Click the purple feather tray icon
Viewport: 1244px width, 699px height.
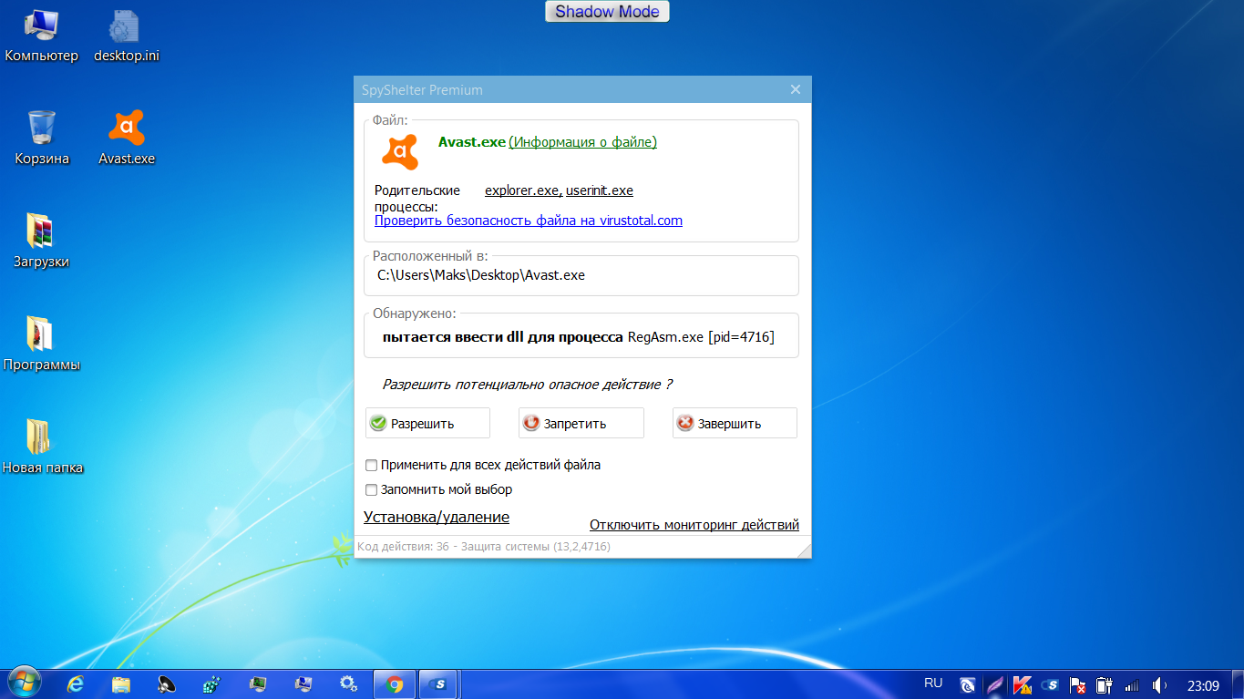[995, 684]
